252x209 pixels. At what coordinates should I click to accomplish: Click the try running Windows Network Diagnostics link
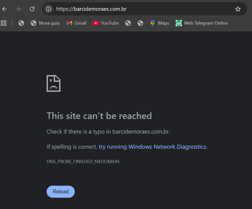[152, 147]
